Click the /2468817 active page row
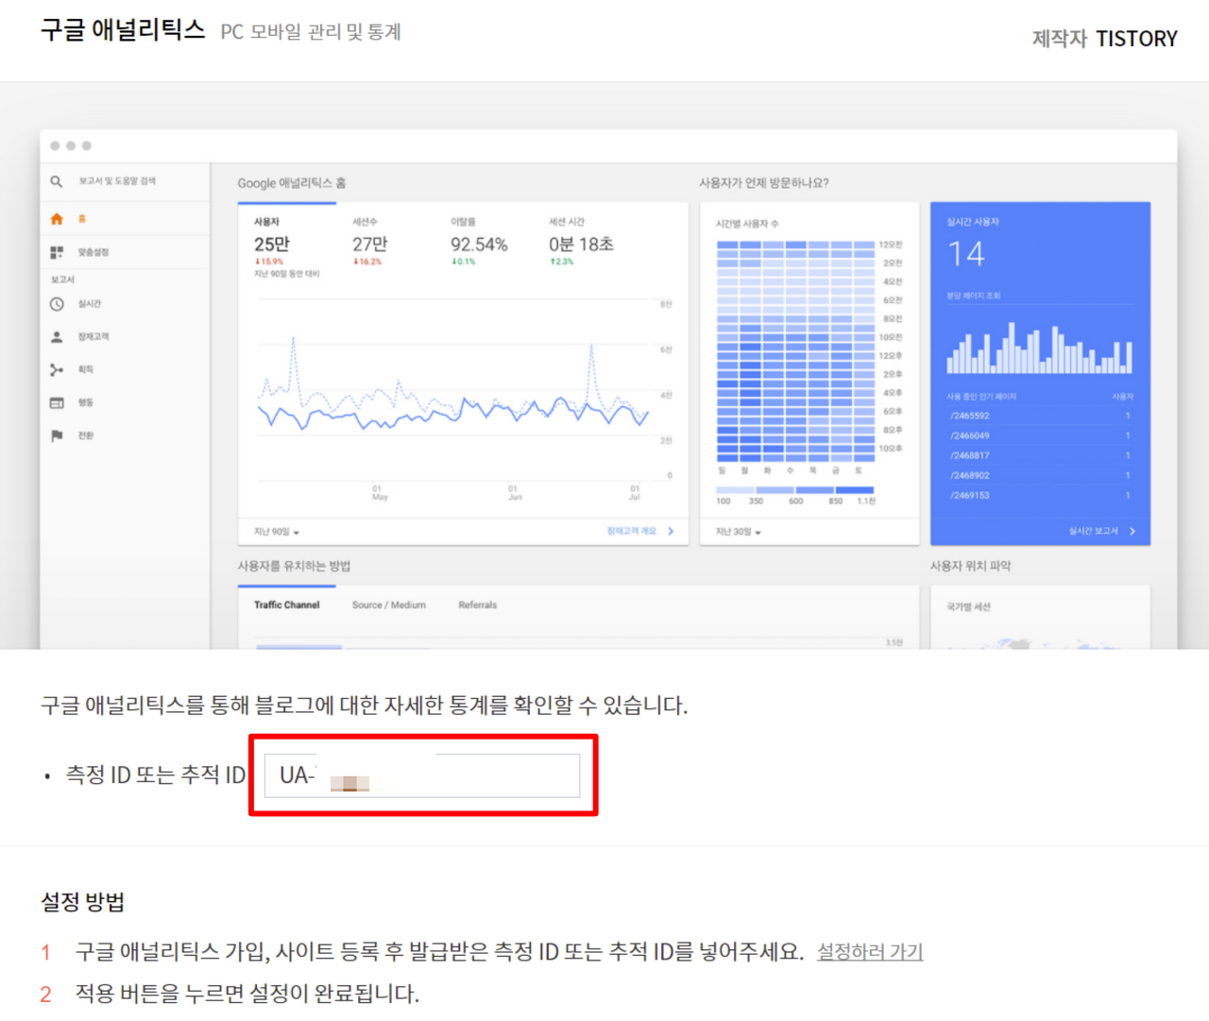The width and height of the screenshot is (1209, 1021). (x=1040, y=455)
